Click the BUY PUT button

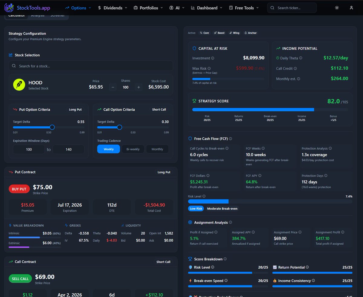click(x=19, y=189)
